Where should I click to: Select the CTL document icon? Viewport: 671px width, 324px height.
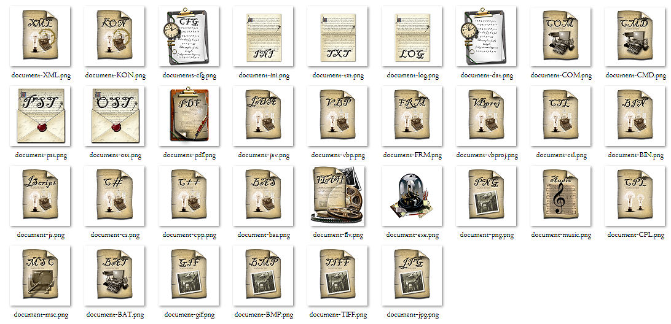point(561,116)
